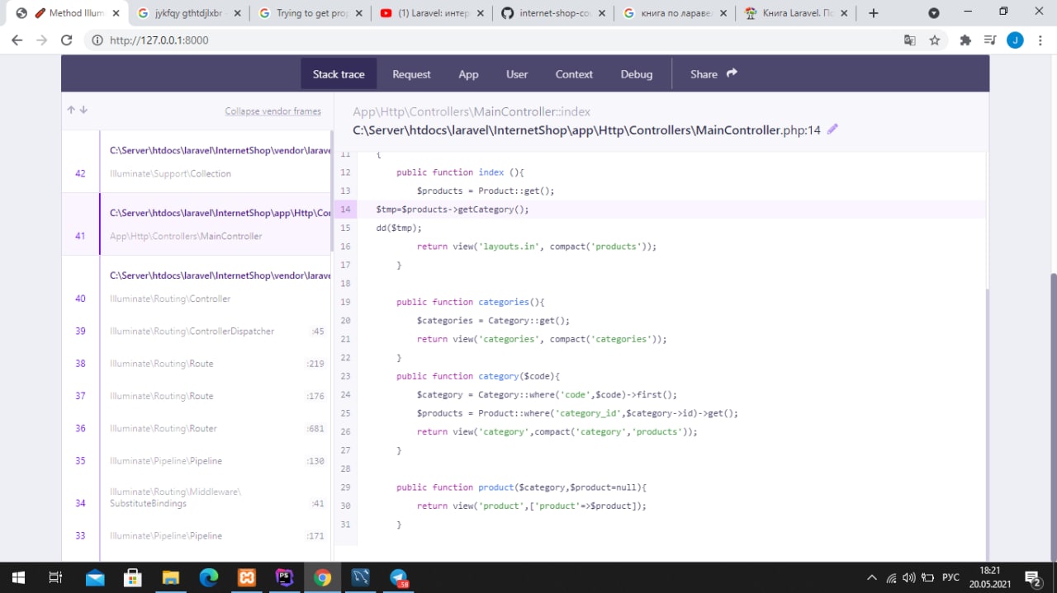Screen dimensions: 1057x593
Task: Open Google Translate page icon
Action: tap(909, 40)
